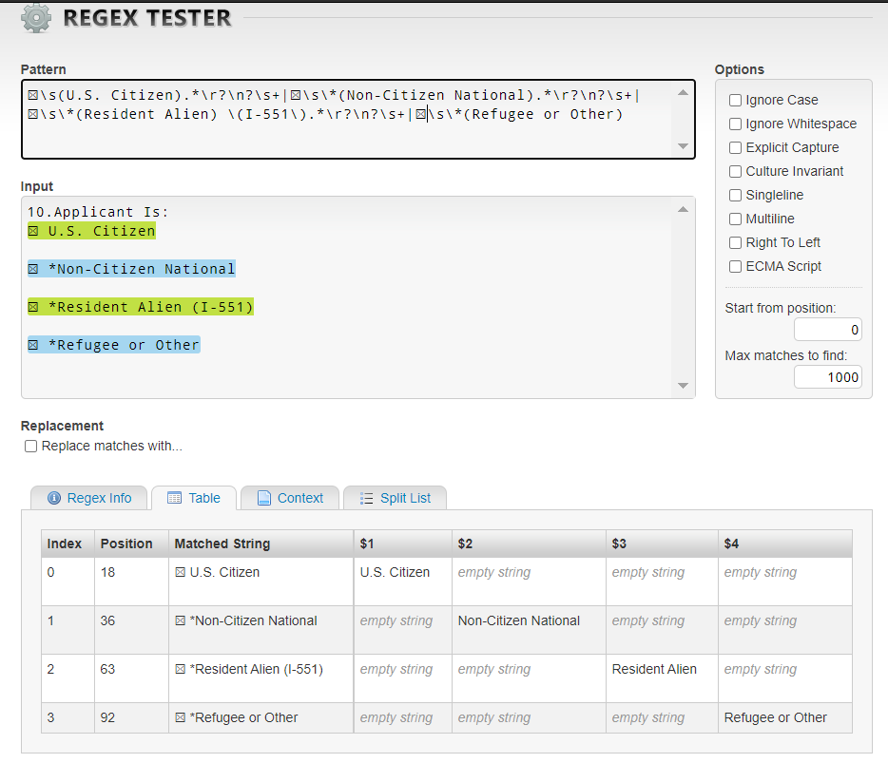The height and width of the screenshot is (763, 888).
Task: Click the highlighted *Refugee or Other match in Input
Action: pyautogui.click(x=114, y=345)
